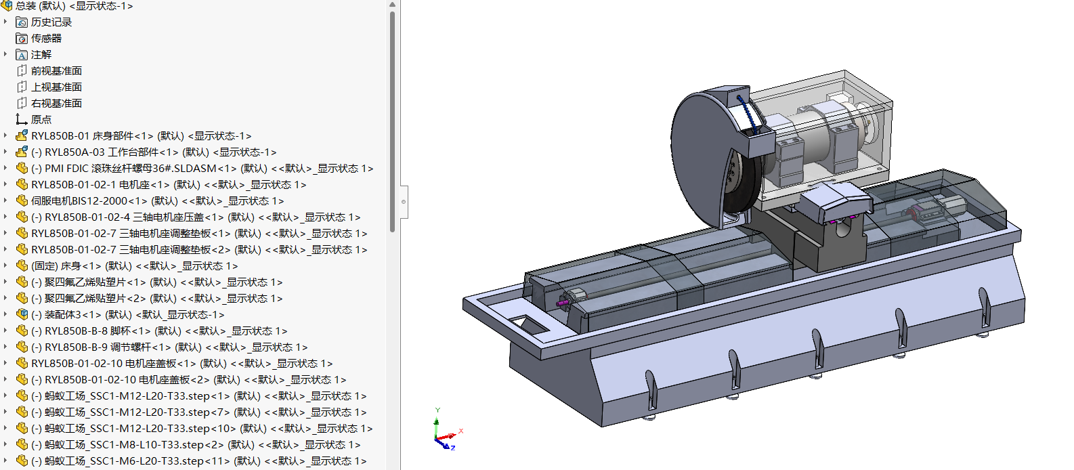The height and width of the screenshot is (470, 1074).
Task: Select RYL850B-01-02-4 三轴电机座压盖<1> text
Action: click(135, 217)
